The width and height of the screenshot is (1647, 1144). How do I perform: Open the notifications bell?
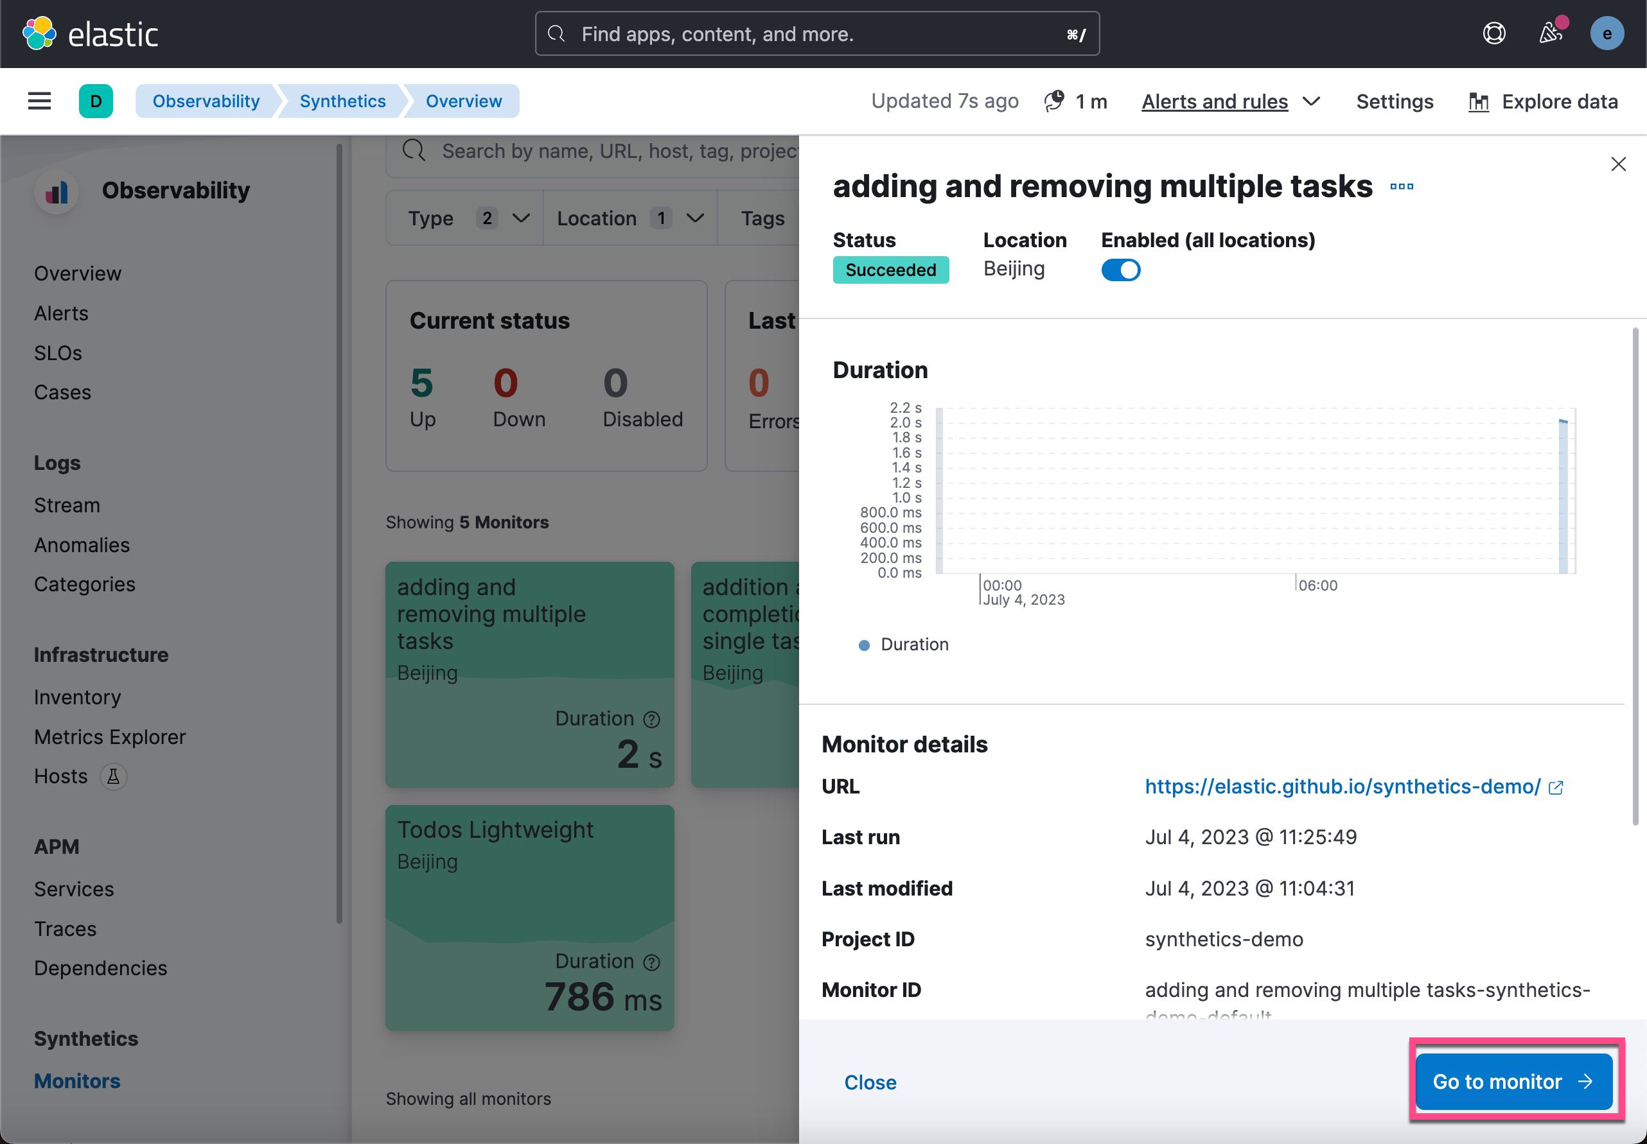click(1550, 33)
